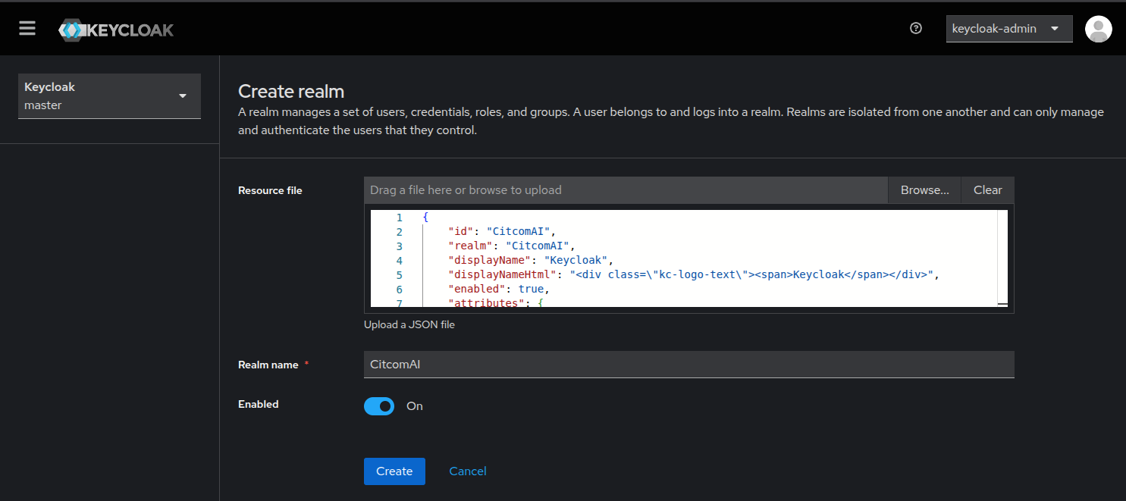Click the drag-a-file upload field
Viewport: 1126px width, 501px height.
pos(626,190)
